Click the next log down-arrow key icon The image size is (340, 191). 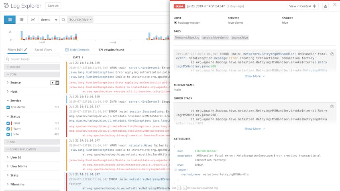tap(185, 188)
